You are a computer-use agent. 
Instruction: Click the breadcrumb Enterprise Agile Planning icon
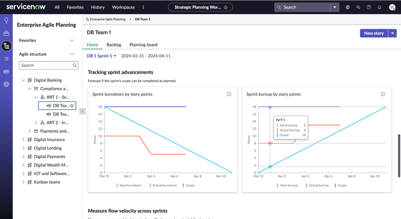coord(87,19)
